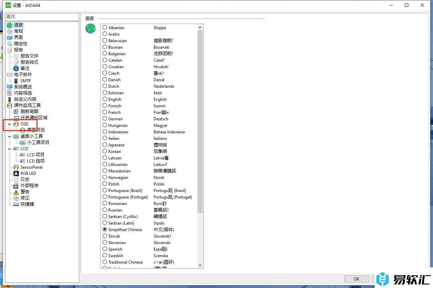Select the 警告 warning triangle icon

16,192
